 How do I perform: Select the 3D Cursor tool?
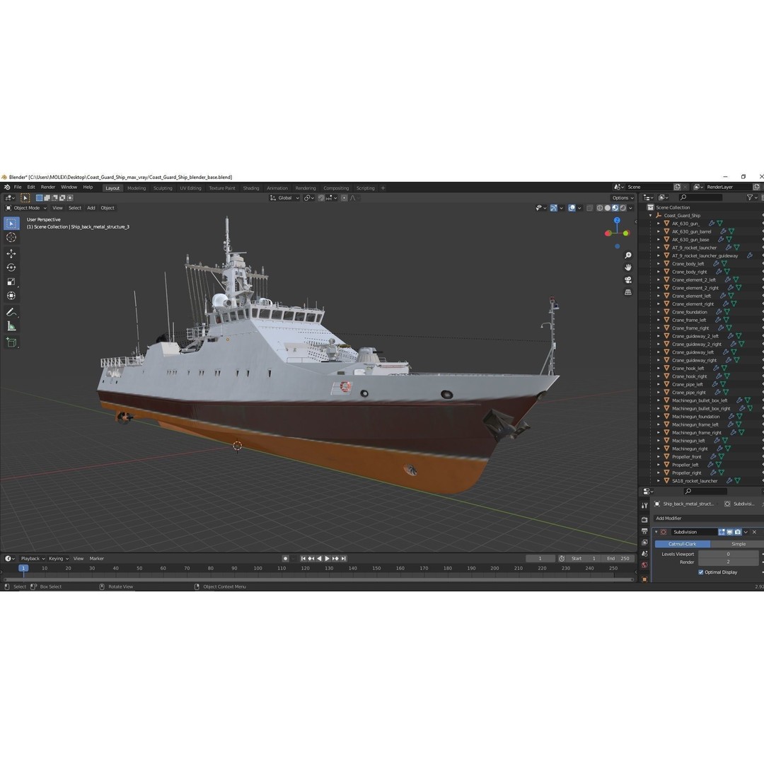pyautogui.click(x=11, y=237)
